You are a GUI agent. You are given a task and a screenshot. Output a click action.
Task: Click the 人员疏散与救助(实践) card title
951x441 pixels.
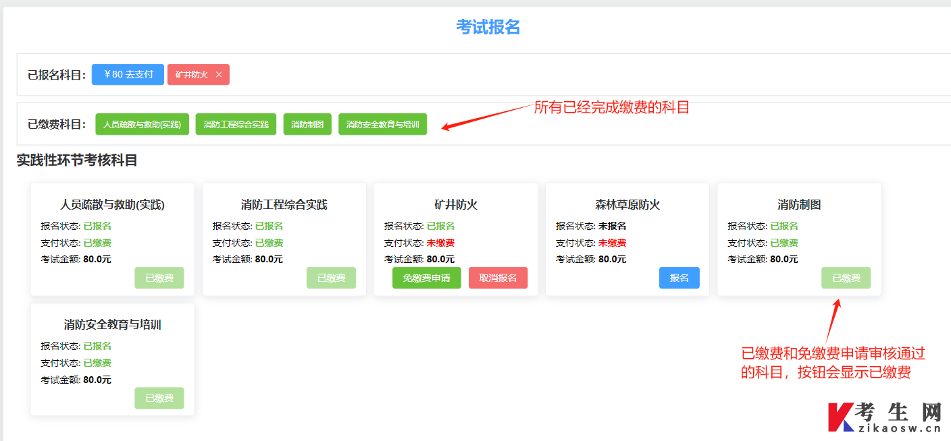[x=112, y=204]
